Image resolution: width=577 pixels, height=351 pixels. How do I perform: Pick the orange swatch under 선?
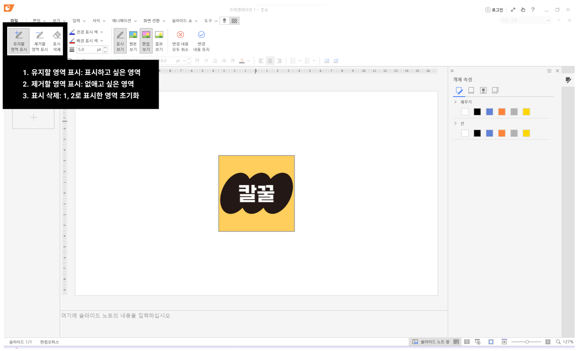pyautogui.click(x=502, y=133)
